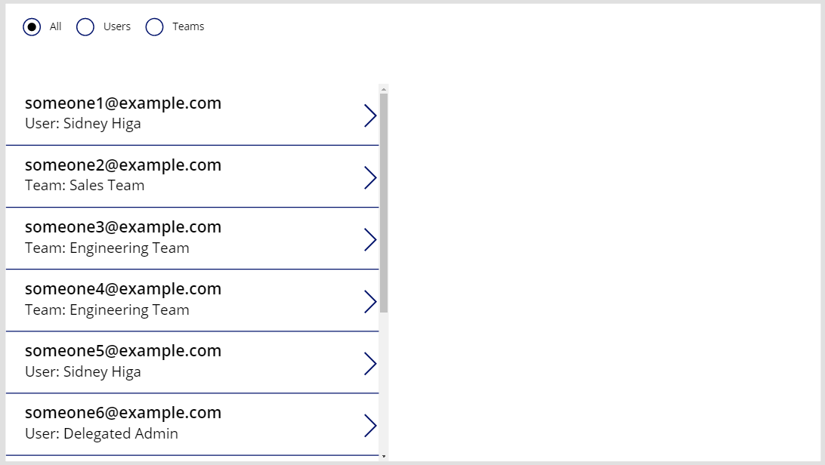Open chevron arrow for someone6@example.com
The width and height of the screenshot is (825, 465).
370,426
